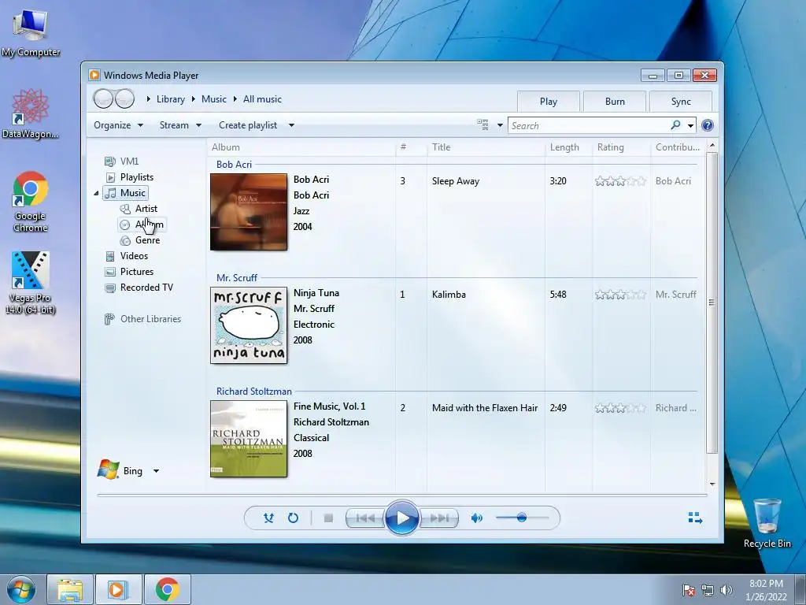
Task: Click the Richard Stoltzman album cover
Action: [x=249, y=439]
